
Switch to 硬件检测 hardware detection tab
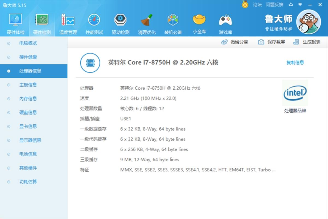tap(41, 22)
